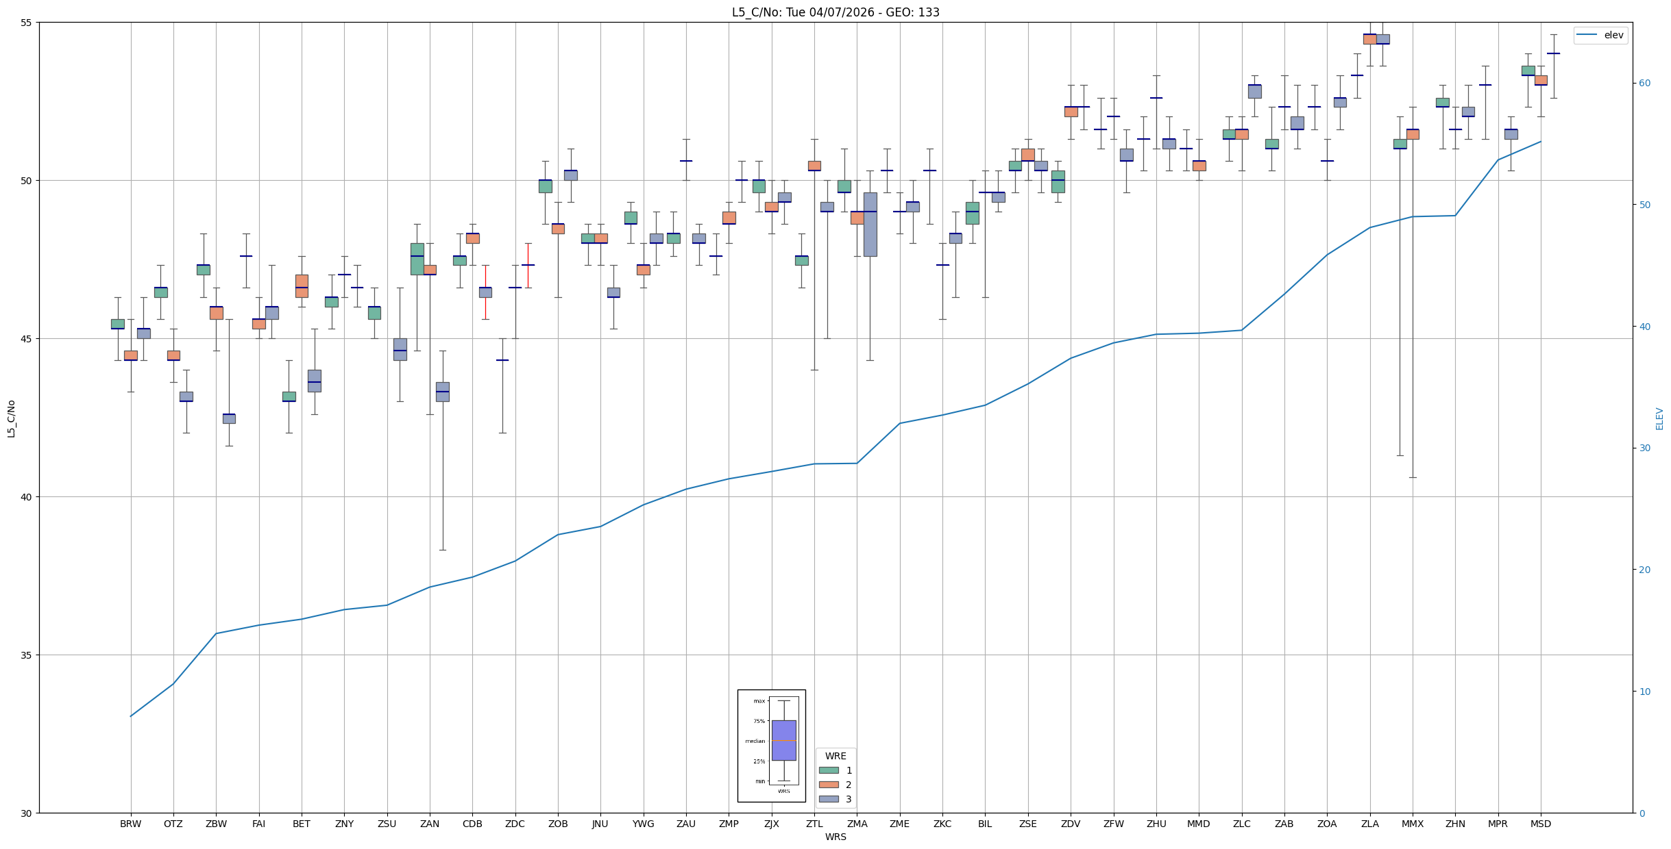Image resolution: width=1671 pixels, height=849 pixels.
Task: Click the ZAN station tick label
Action: [x=430, y=824]
